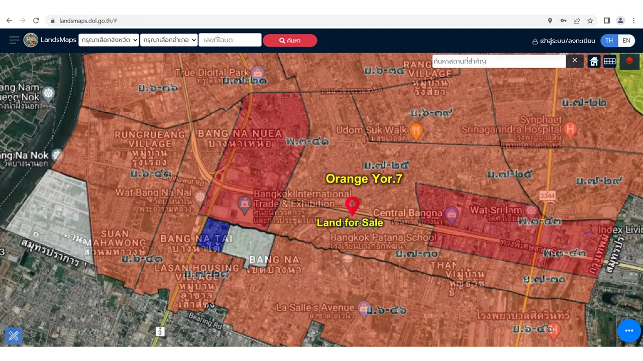643x361 pixels.
Task: Switch the language to EN
Action: tap(626, 41)
